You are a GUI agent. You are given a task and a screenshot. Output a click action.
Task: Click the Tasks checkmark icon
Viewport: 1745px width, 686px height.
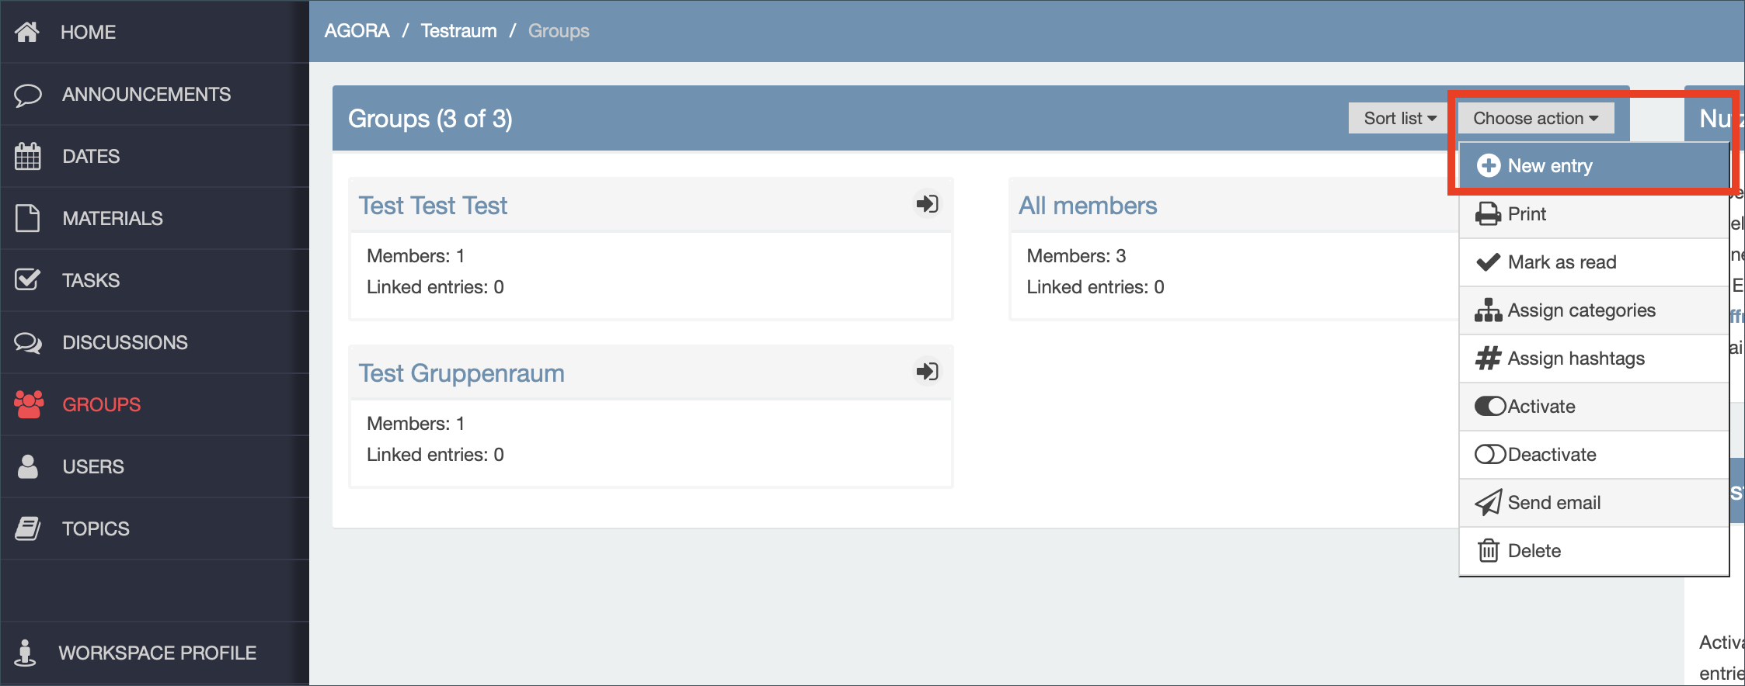(x=28, y=280)
